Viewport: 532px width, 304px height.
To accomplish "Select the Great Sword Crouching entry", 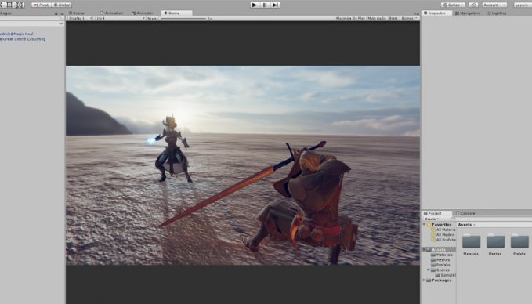I will [23, 39].
